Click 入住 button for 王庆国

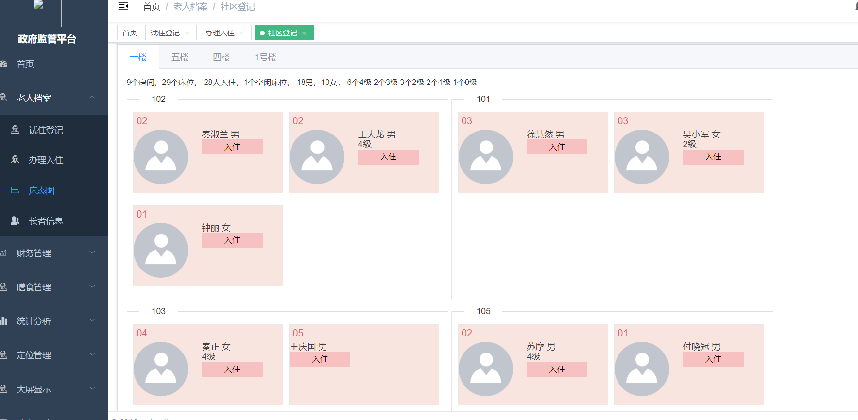[320, 359]
